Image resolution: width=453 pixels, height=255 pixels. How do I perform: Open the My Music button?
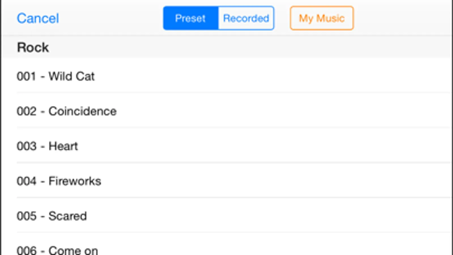322,18
